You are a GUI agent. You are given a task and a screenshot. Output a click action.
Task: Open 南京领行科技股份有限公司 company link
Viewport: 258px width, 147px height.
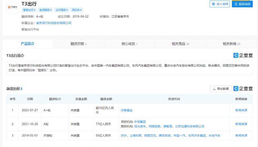(x=54, y=23)
